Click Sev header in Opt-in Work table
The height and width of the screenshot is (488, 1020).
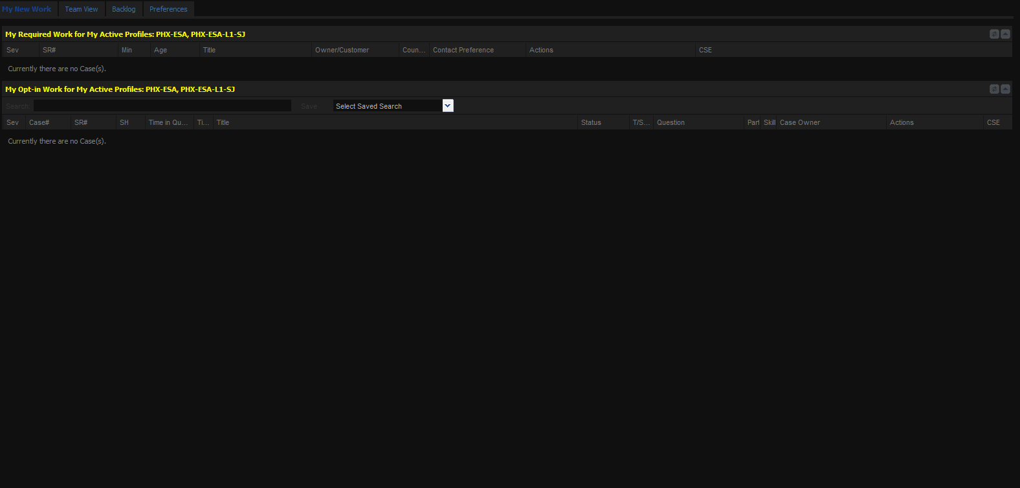tap(14, 122)
